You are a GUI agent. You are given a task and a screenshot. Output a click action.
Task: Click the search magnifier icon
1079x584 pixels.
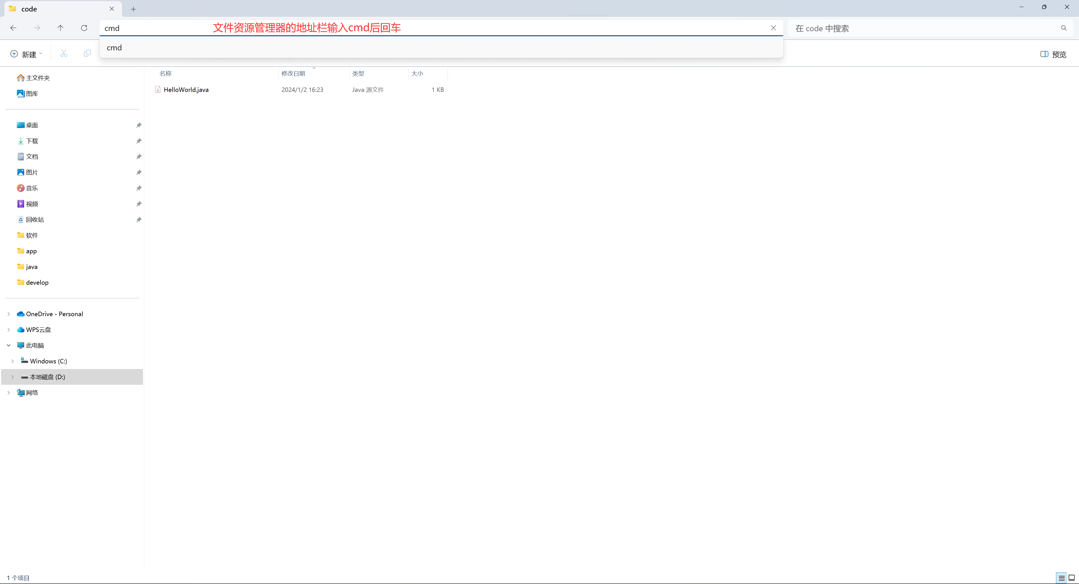click(x=1064, y=28)
